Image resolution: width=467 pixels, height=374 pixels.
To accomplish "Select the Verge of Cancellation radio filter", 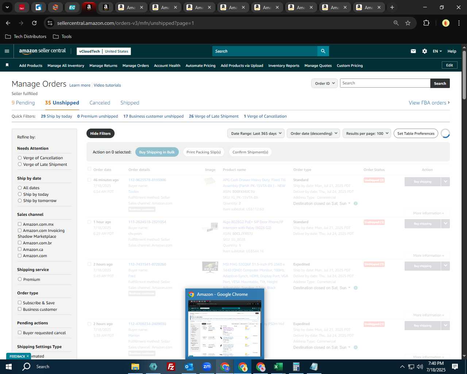I will [20, 158].
